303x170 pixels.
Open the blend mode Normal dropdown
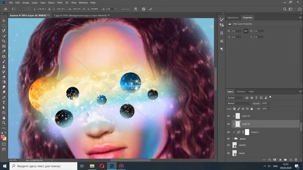coord(239,103)
